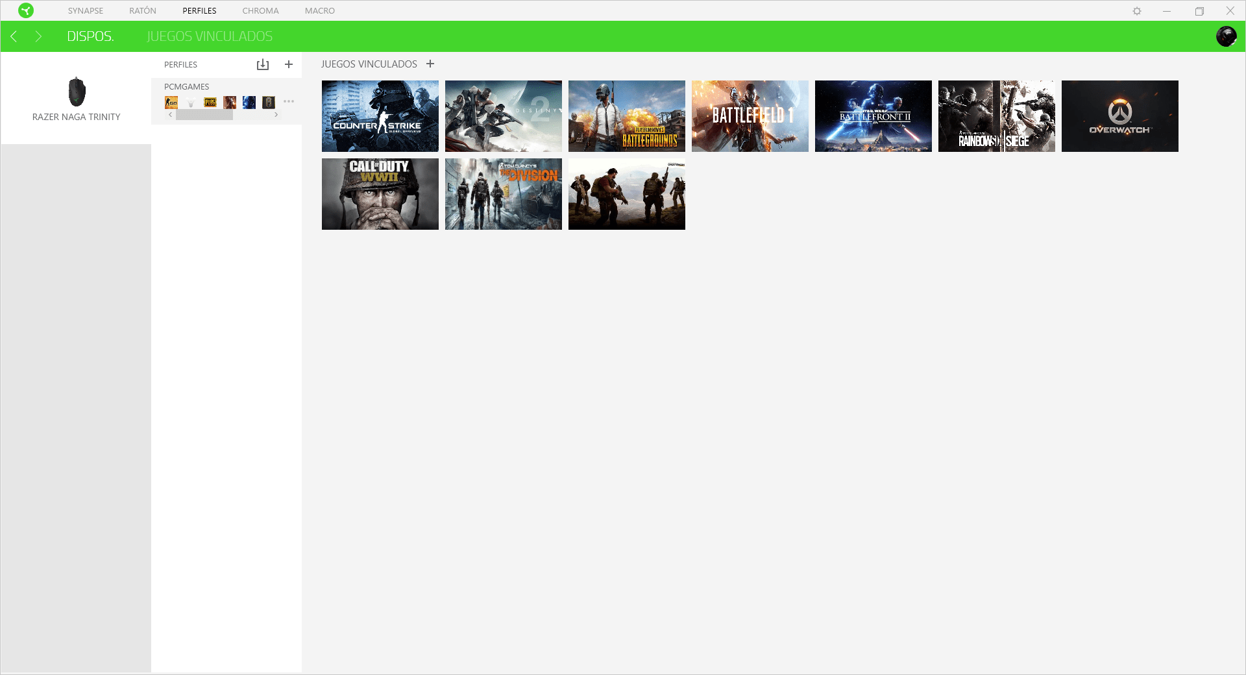Click the profile icons scroll-right arrow
This screenshot has height=675, width=1246.
coord(276,115)
